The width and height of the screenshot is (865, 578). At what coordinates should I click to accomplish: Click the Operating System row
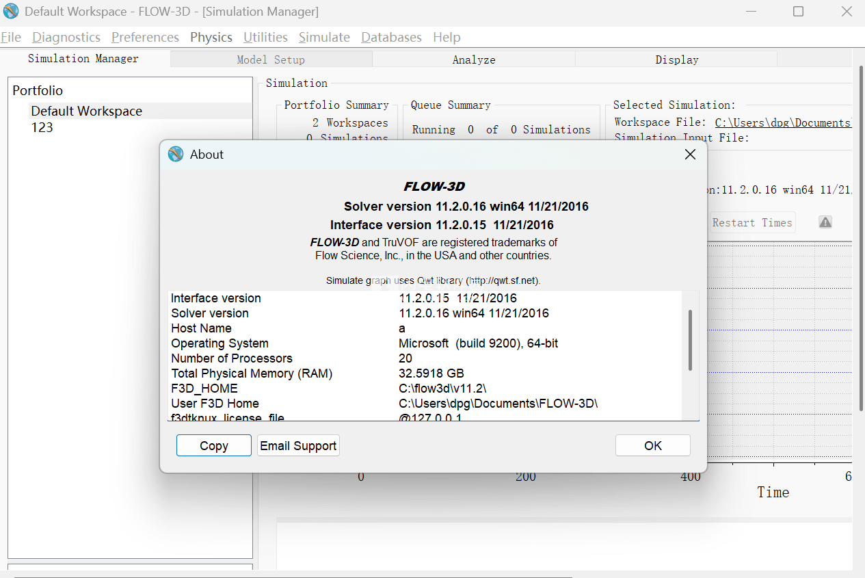(425, 343)
